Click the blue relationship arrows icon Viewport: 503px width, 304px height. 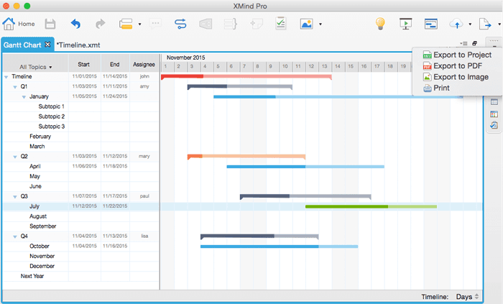click(180, 24)
